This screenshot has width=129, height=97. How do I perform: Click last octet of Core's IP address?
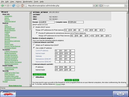coord(72,51)
